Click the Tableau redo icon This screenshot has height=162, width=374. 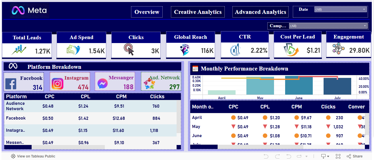coord(277,156)
